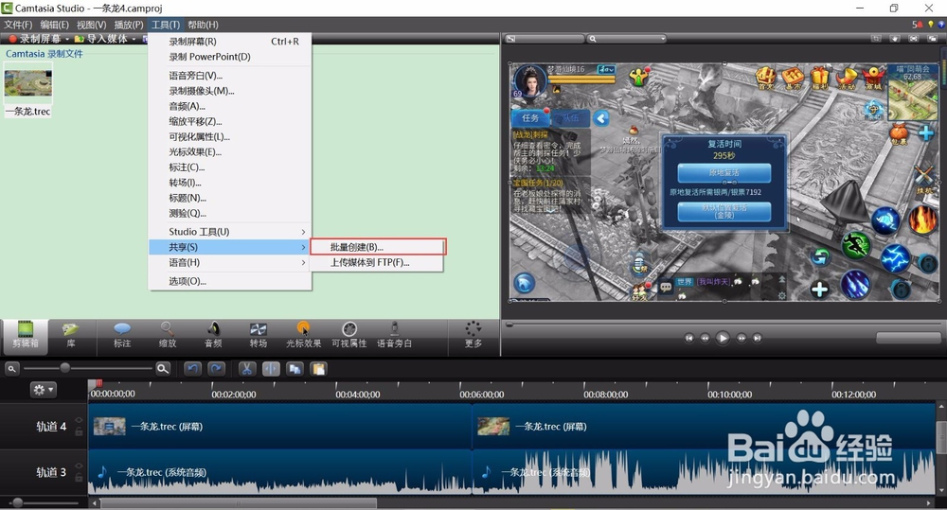Click the timeline zoom-out magnifier icon
This screenshot has width=947, height=510.
[x=12, y=368]
